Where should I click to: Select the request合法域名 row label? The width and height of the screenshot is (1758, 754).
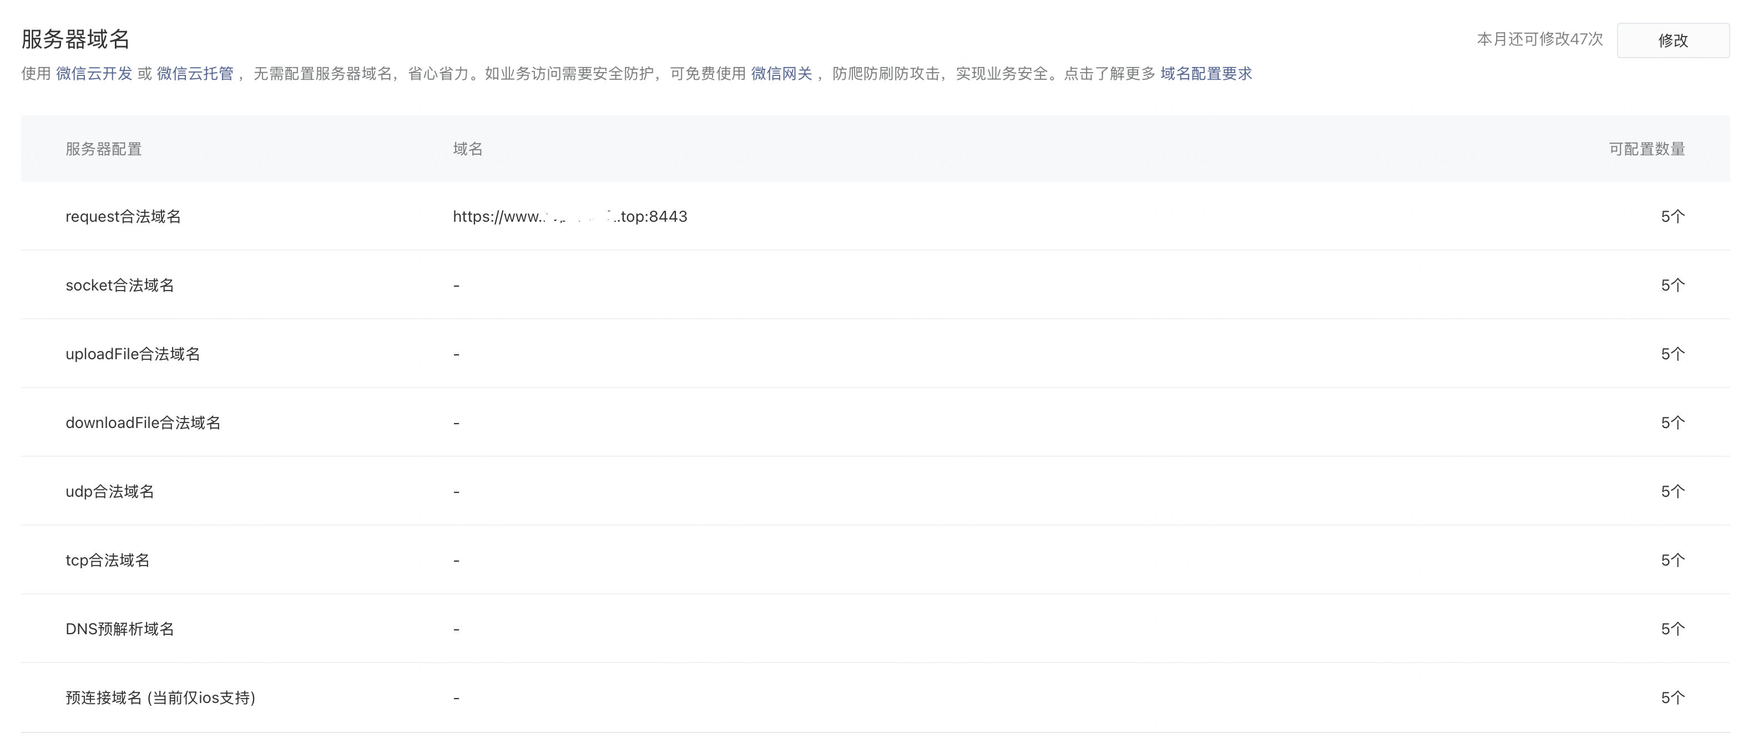coord(123,217)
